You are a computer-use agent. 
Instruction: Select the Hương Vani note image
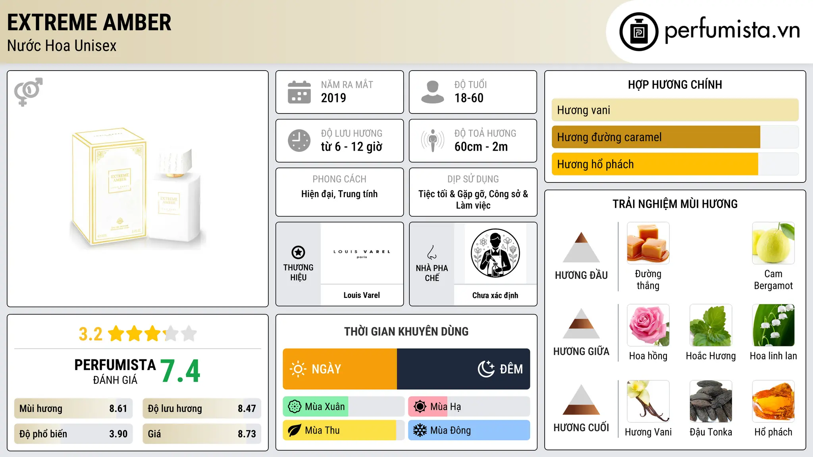click(648, 401)
